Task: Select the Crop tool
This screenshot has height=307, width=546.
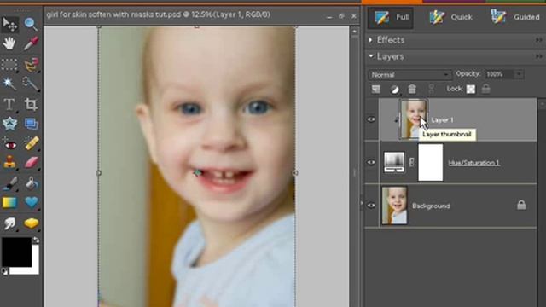Action: click(31, 104)
